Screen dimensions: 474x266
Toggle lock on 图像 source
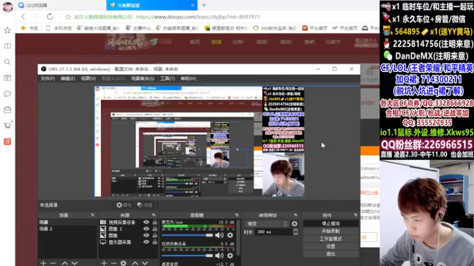155,235
